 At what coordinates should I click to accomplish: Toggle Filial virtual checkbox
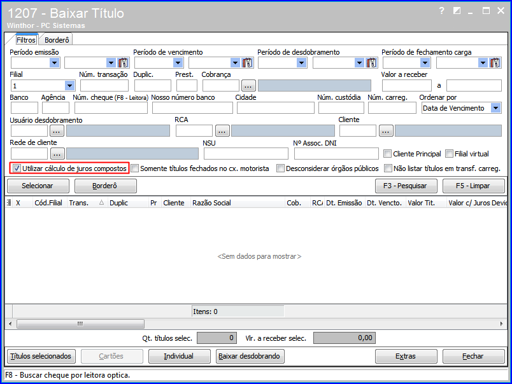(x=450, y=153)
